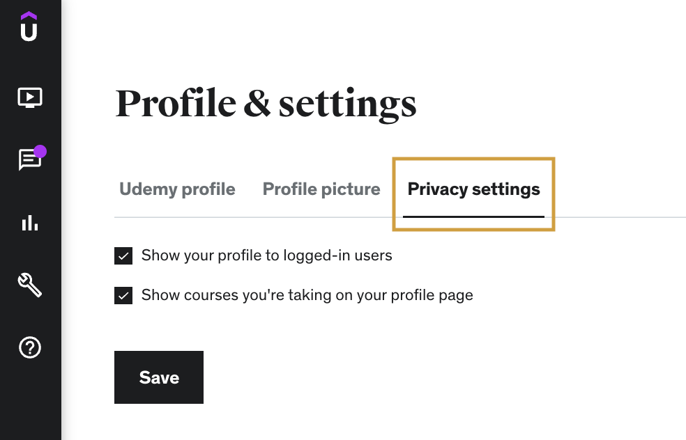686x440 pixels.
Task: Click the empty sidebar area below help icon
Action: 30,404
